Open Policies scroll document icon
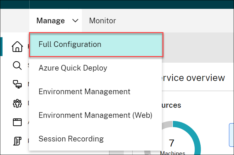The width and height of the screenshot is (234, 155). click(x=17, y=141)
